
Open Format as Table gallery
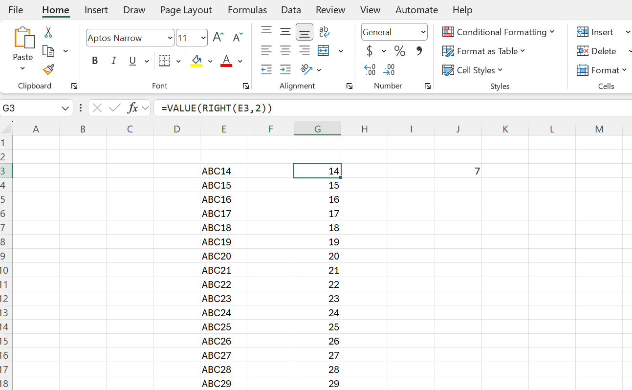(x=484, y=51)
